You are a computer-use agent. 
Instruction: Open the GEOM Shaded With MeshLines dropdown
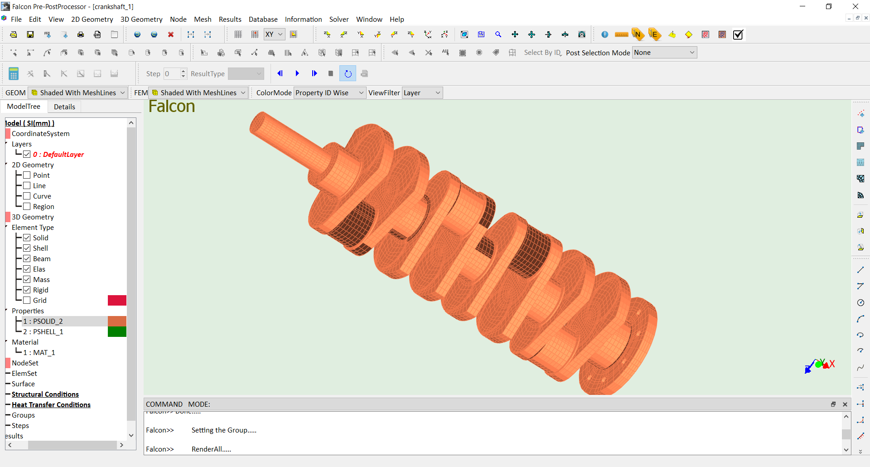point(78,92)
